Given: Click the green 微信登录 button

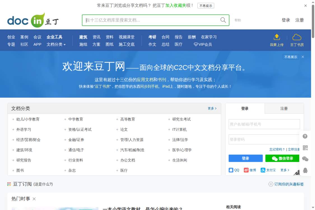Looking at the screenshot, I should click(x=282, y=158).
